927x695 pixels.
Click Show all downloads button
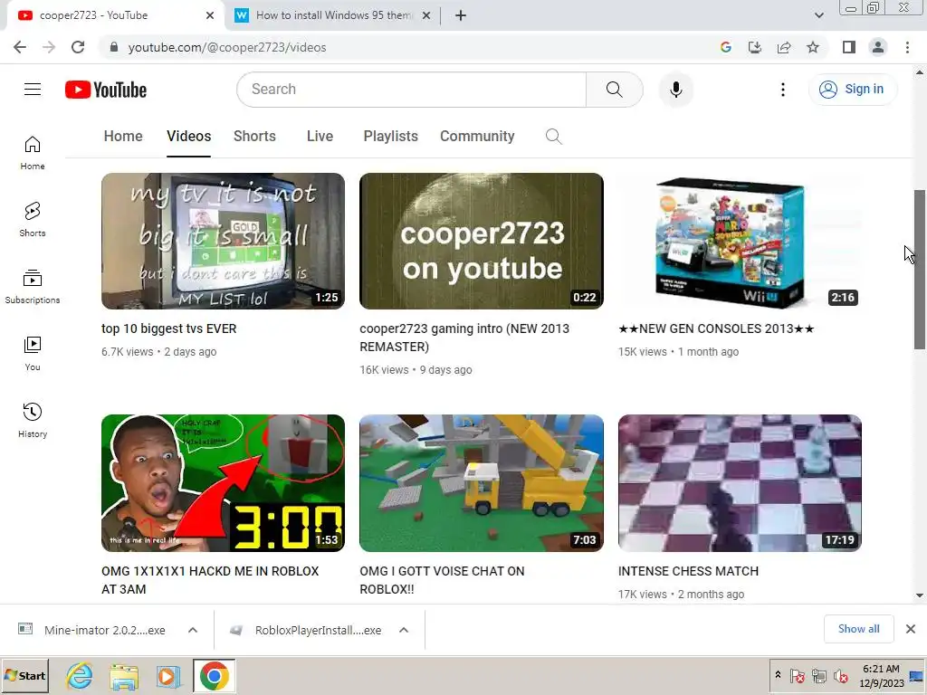[x=858, y=629]
